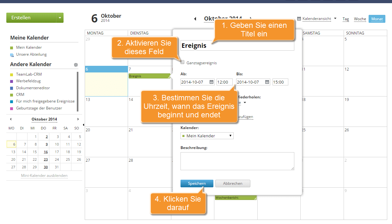Open the start date calendar picker icon
This screenshot has width=392, height=224.
pos(211,82)
